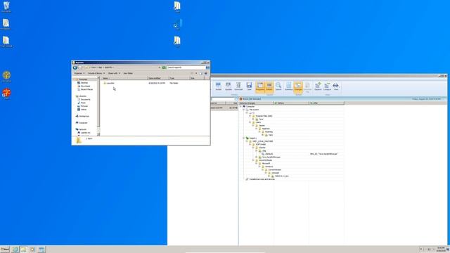Image resolution: width=450 pixels, height=253 pixels.
Task: Collapse the File system node
Action: click(244, 110)
